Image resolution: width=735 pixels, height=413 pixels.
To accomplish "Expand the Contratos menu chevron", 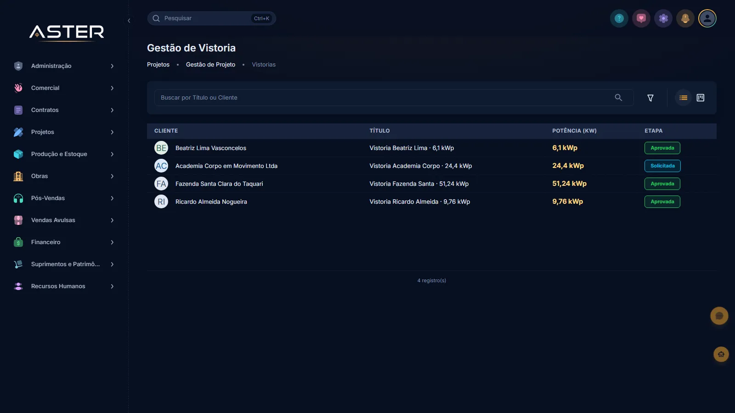I will tap(112, 110).
